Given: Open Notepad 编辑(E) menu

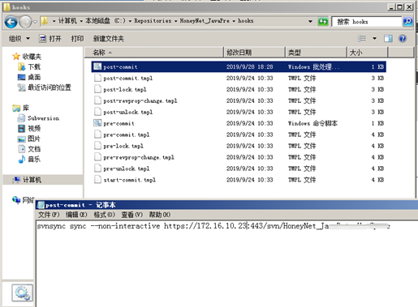Looking at the screenshot, I should pos(76,215).
